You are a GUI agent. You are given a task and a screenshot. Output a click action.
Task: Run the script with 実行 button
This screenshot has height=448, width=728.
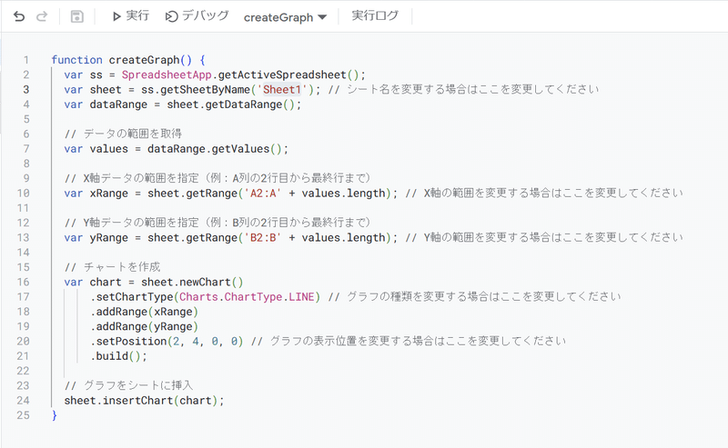pos(130,16)
